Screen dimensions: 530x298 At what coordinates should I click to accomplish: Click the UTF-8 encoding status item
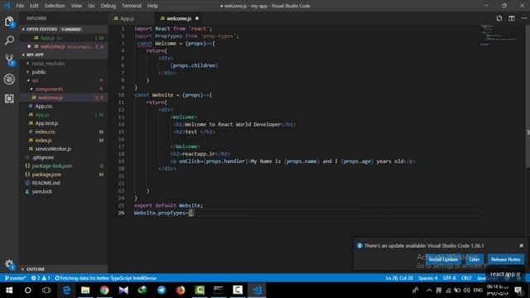click(449, 278)
